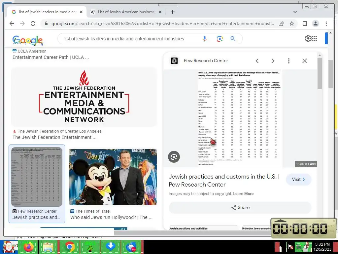This screenshot has height=254, width=338.
Task: Open the Chrome profile avatar
Action: point(315,23)
